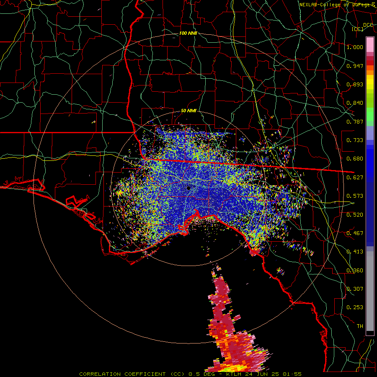Pick the bright green color bar segment
377x377 pixels.
pyautogui.click(x=370, y=114)
